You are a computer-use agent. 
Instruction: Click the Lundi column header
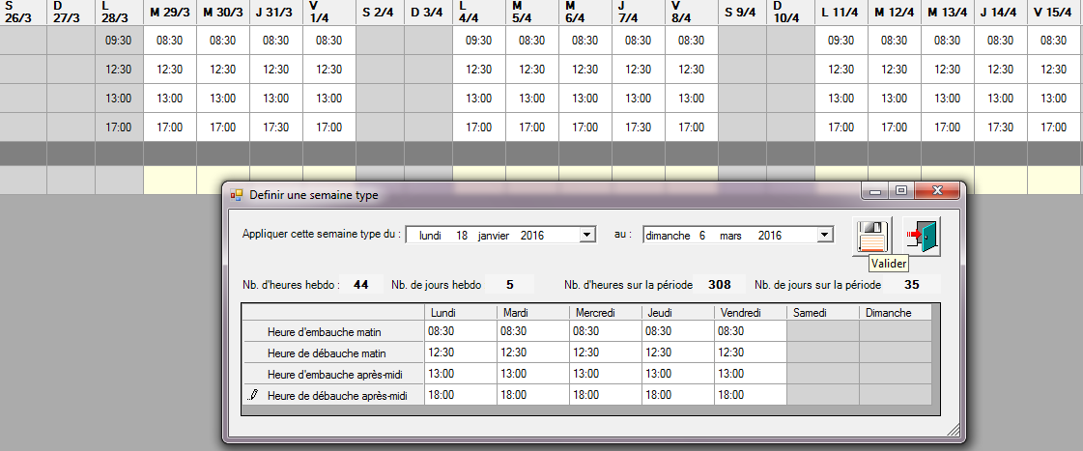click(461, 313)
